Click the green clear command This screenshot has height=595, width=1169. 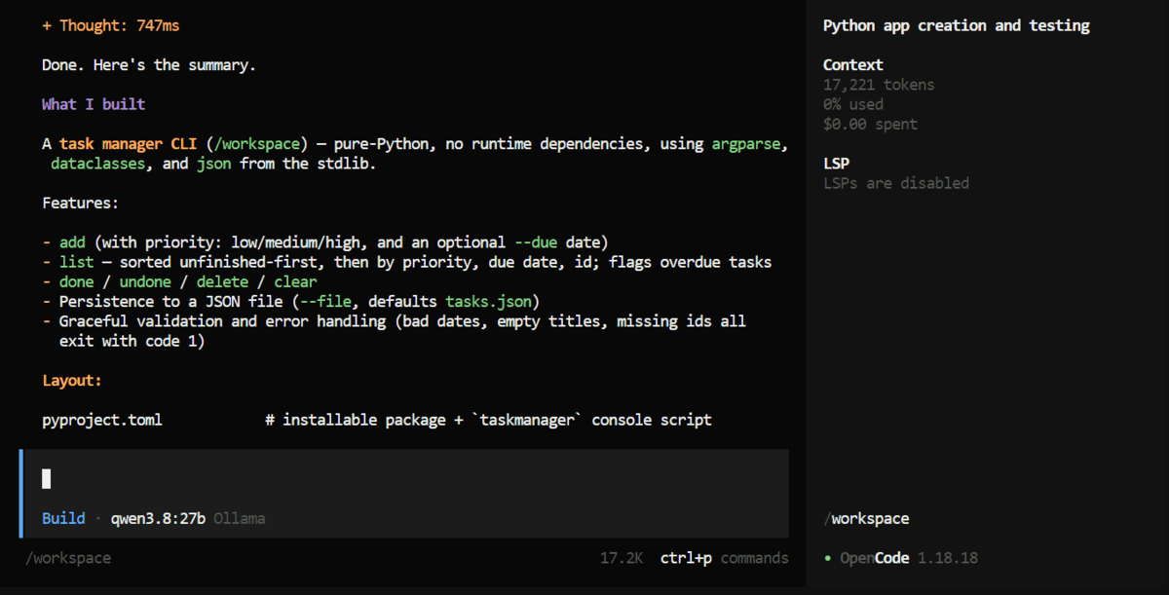(295, 281)
